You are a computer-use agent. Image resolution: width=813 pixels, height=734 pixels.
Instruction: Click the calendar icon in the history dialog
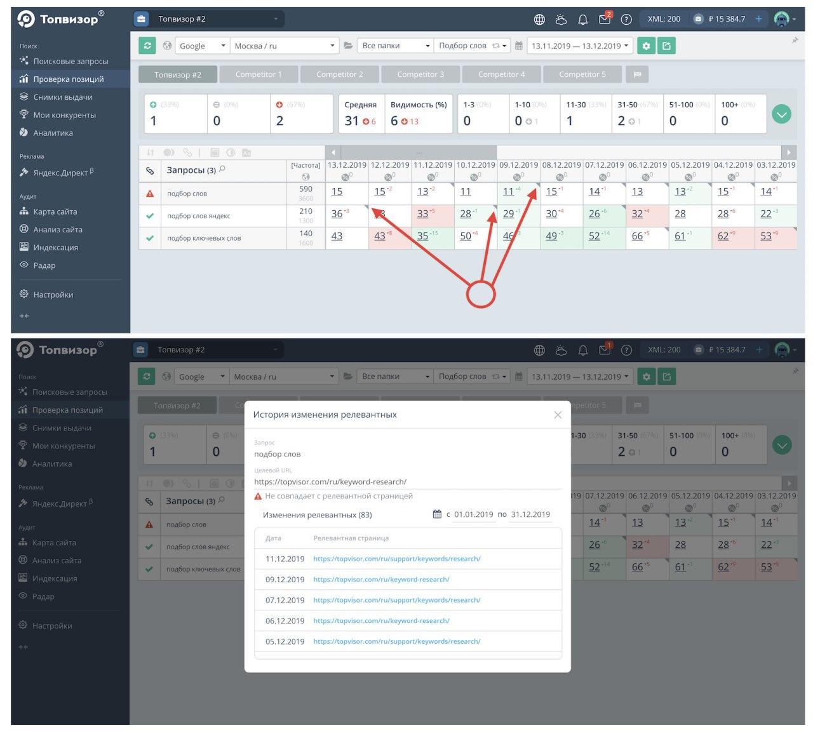pos(437,514)
